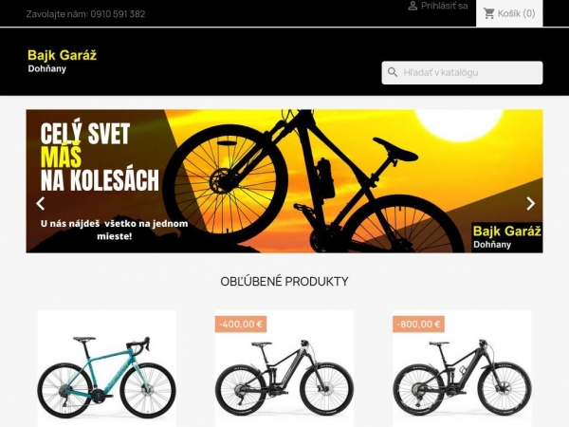Open the Prihlásiť sa login link
This screenshot has height=427, width=569.
pyautogui.click(x=438, y=6)
